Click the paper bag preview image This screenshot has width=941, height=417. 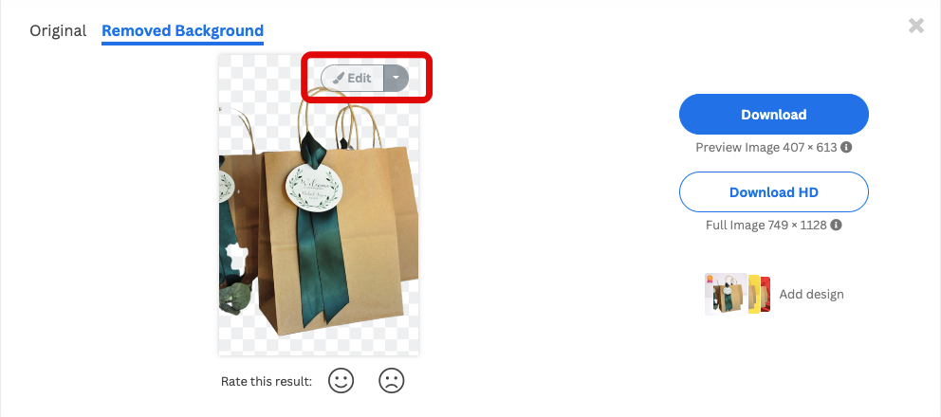(x=319, y=205)
